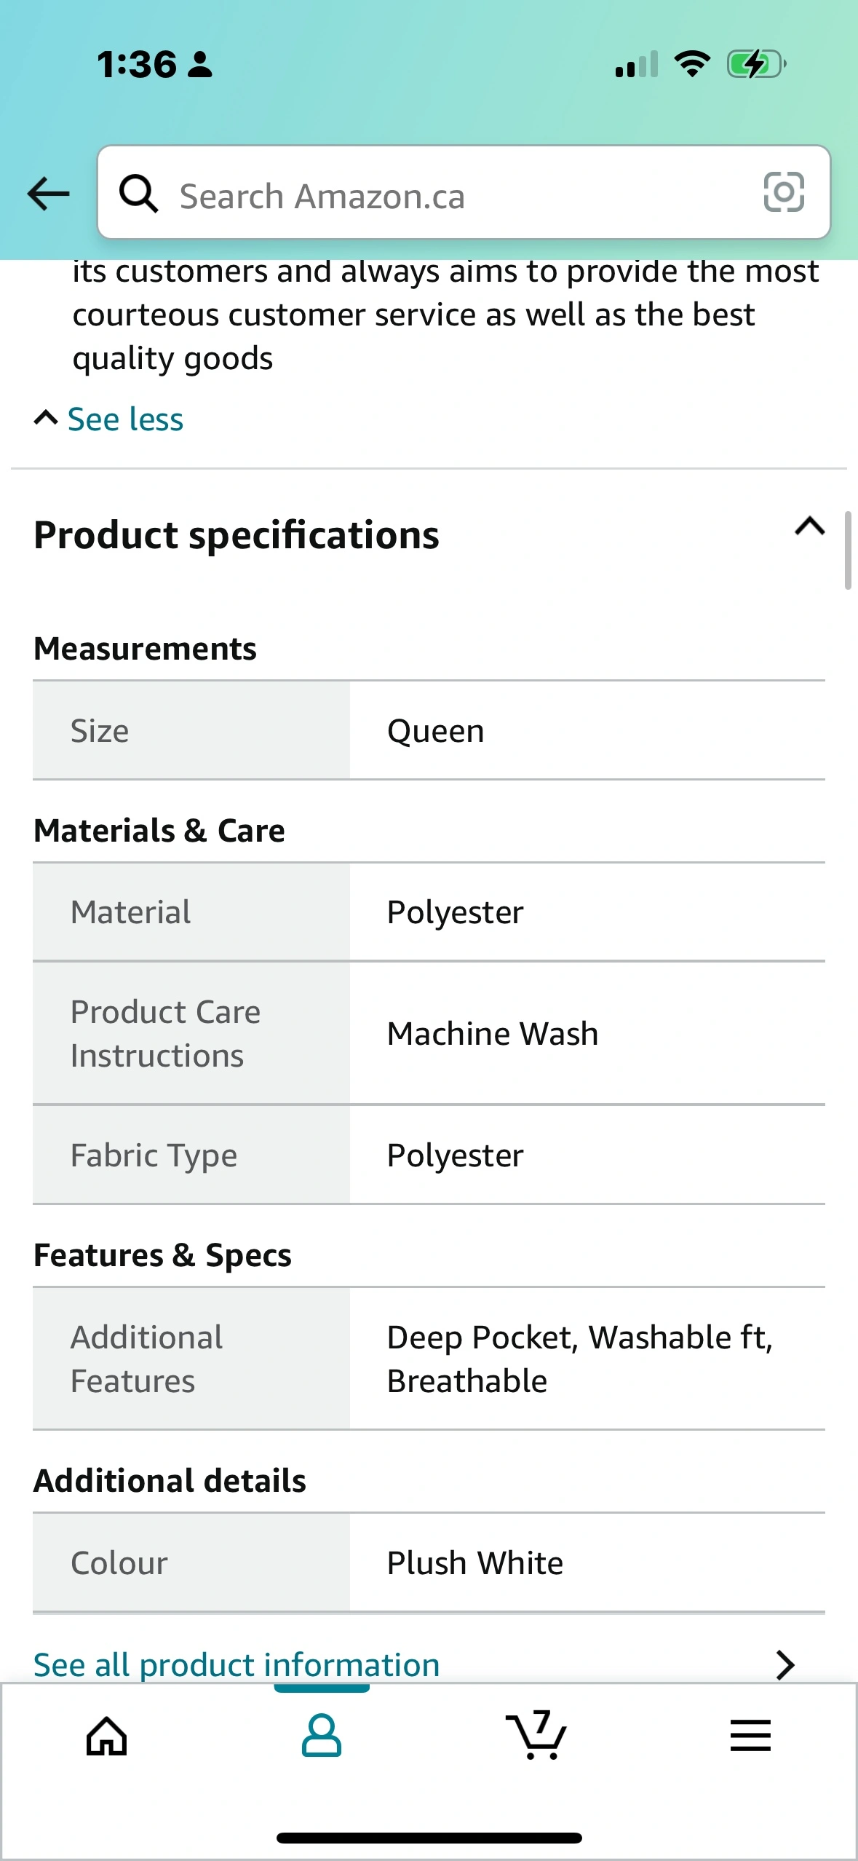Tap the clock time in status bar

(x=137, y=64)
